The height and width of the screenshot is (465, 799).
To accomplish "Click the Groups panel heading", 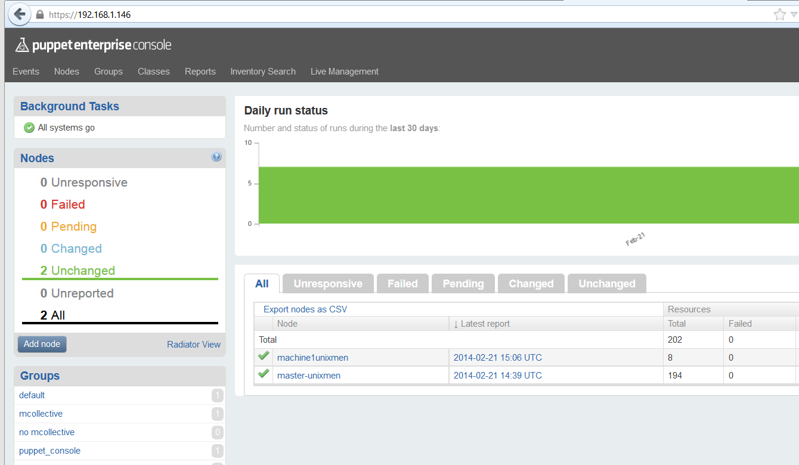I will coord(40,376).
